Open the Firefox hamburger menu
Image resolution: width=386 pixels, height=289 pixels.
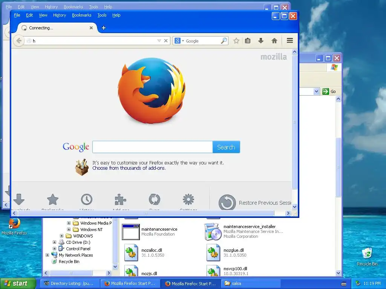point(290,41)
